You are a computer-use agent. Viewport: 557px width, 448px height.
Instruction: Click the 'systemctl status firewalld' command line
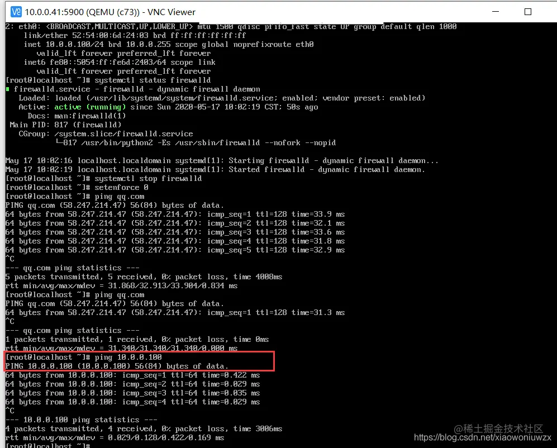click(108, 80)
